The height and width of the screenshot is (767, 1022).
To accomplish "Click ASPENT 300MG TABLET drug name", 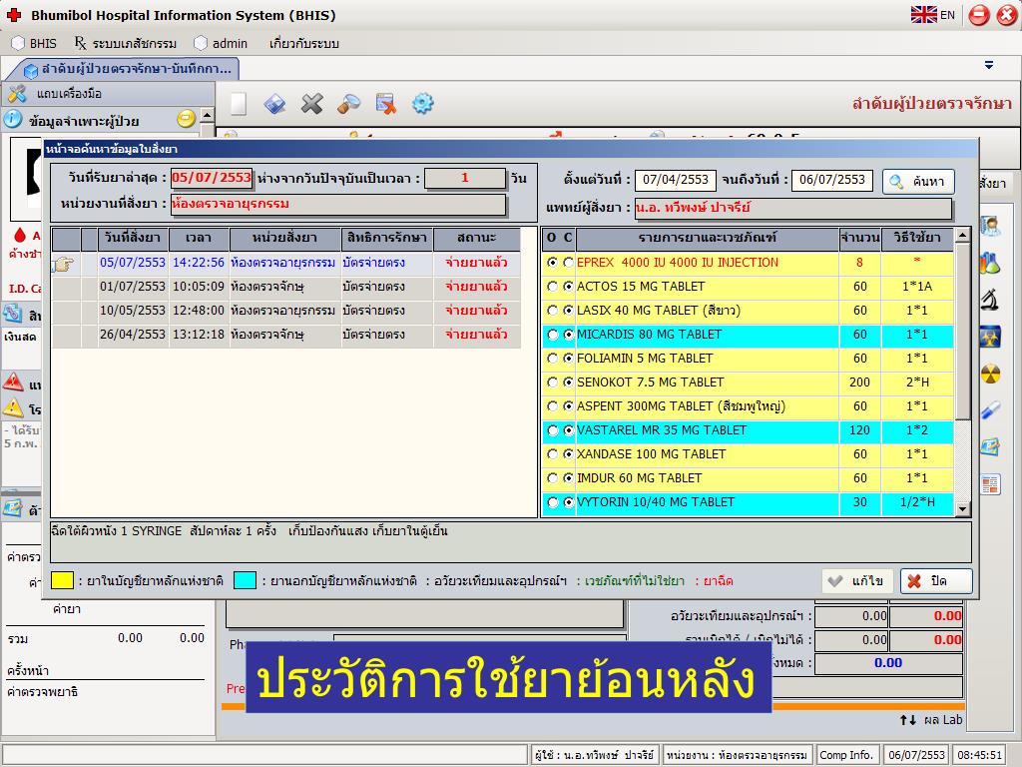I will pyautogui.click(x=681, y=406).
